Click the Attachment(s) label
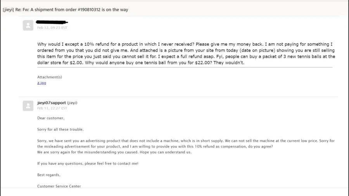 point(50,77)
